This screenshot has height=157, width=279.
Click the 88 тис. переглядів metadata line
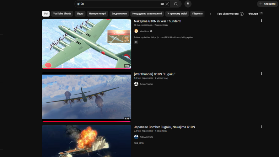click(x=151, y=25)
